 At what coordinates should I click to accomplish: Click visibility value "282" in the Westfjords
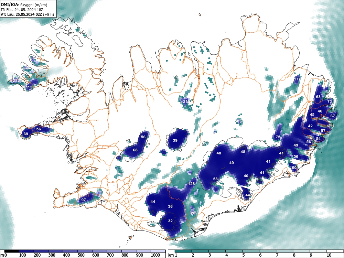[16, 80]
